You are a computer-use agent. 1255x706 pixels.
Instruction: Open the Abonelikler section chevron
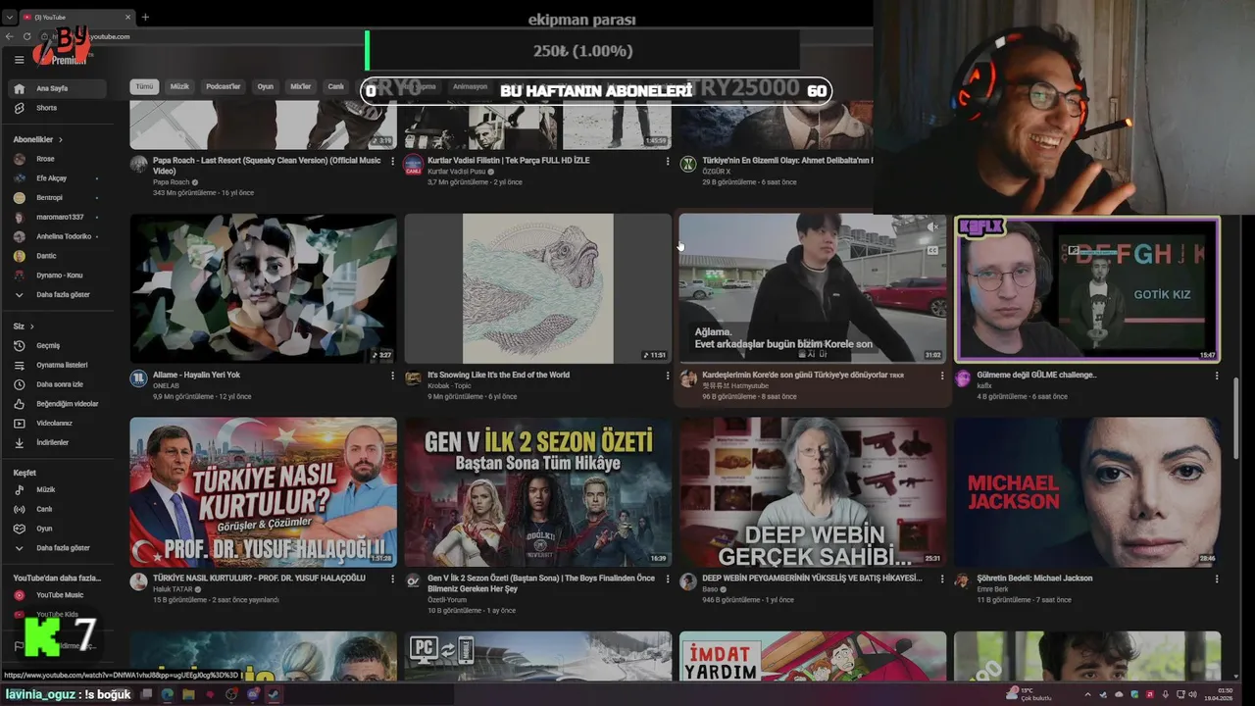(x=61, y=139)
